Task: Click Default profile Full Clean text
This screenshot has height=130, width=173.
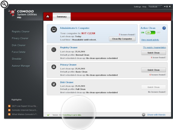Action: point(73,89)
